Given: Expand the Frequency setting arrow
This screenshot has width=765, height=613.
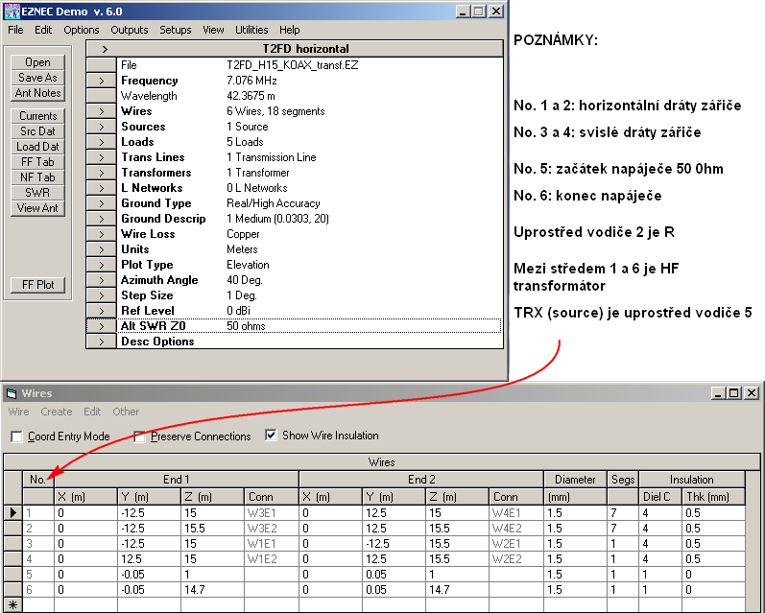Looking at the screenshot, I should tap(101, 81).
